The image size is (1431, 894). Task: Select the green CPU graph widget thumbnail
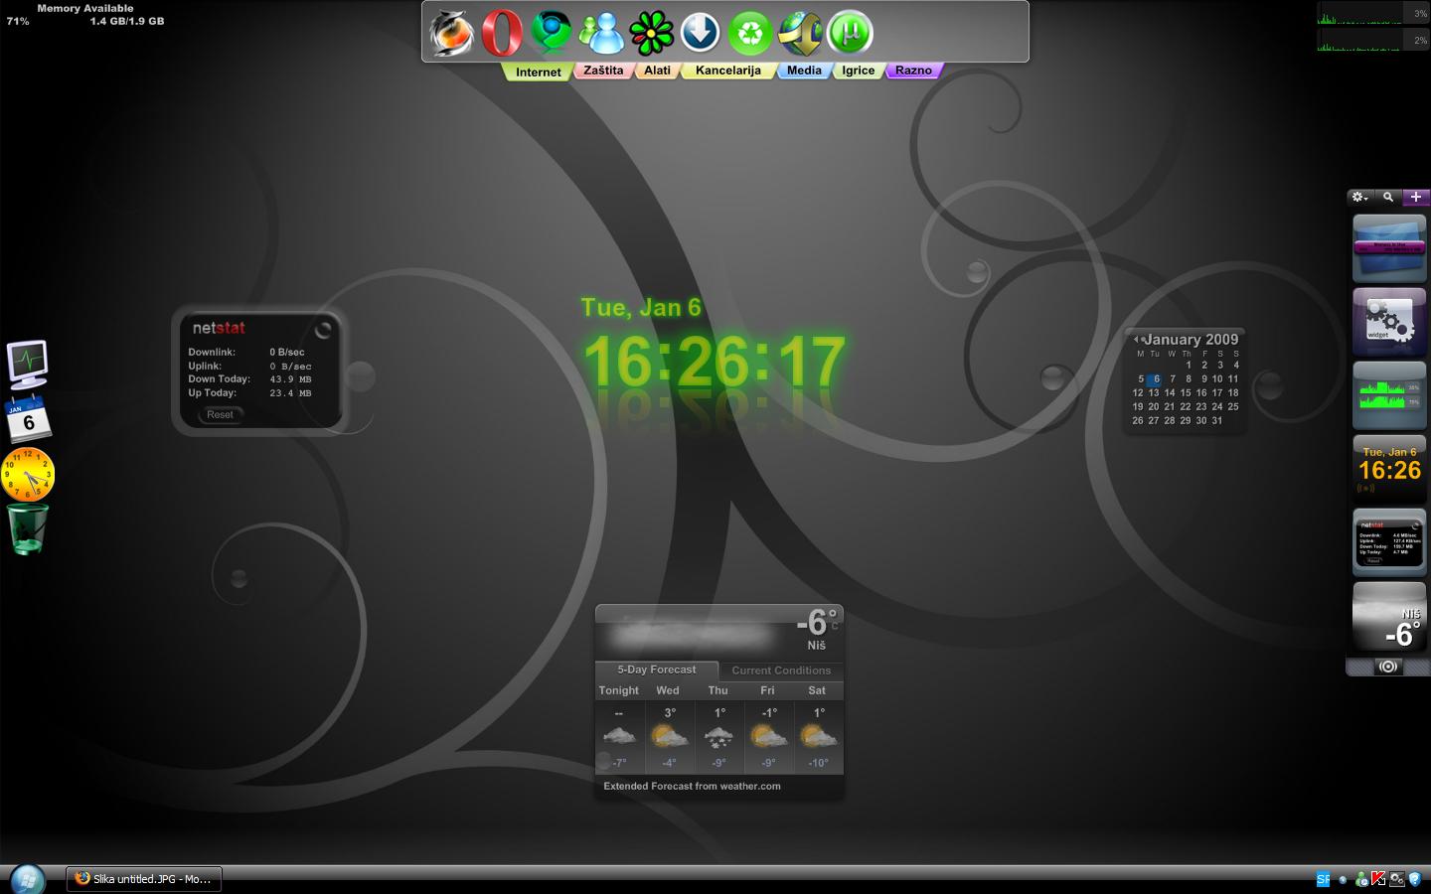click(1389, 395)
